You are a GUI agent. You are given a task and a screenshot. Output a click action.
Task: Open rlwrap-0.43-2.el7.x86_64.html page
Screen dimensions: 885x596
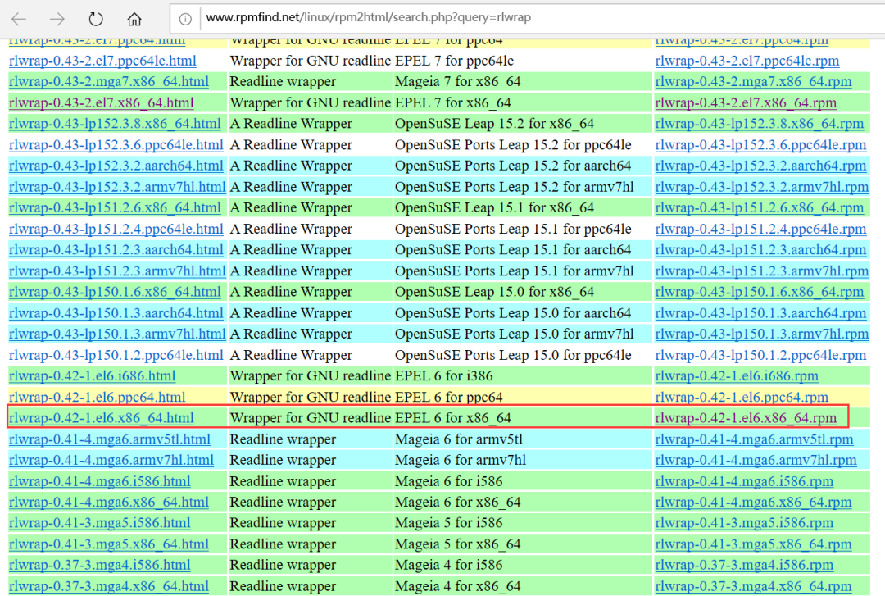click(x=101, y=102)
